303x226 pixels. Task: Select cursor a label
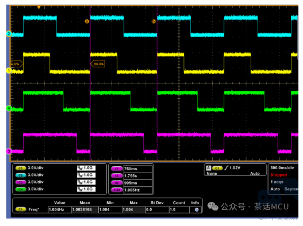87,21
